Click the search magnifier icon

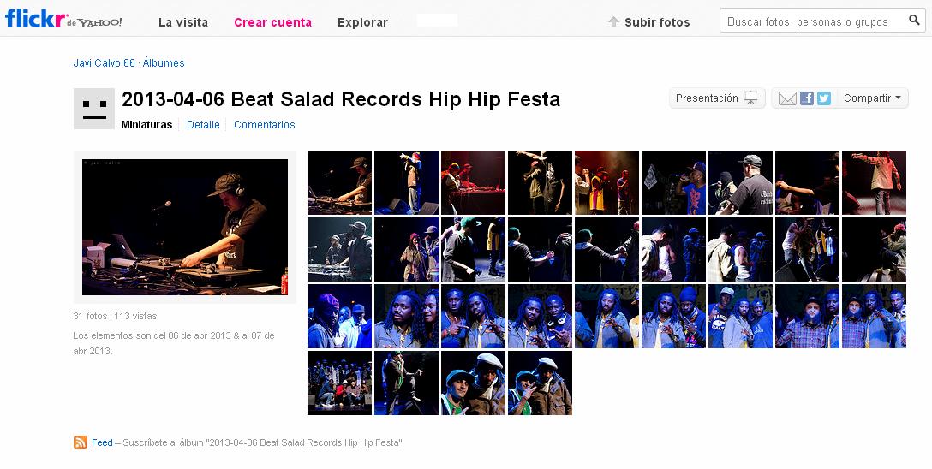[914, 21]
